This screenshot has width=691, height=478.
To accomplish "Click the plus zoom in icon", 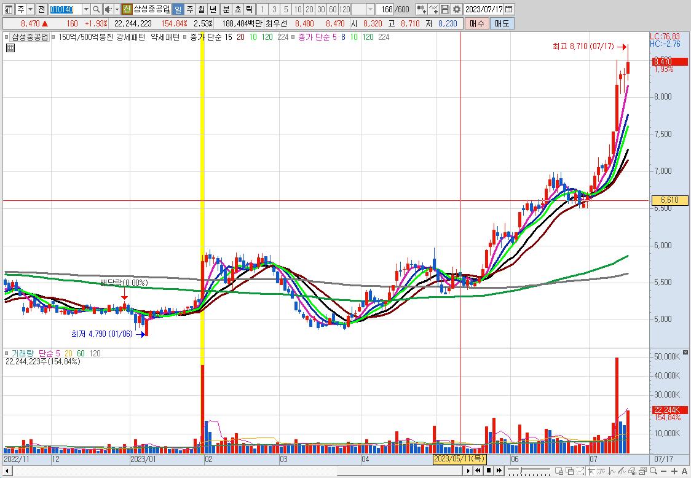I will coord(674,471).
